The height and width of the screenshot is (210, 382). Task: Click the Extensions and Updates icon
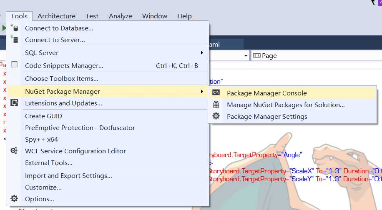point(14,102)
